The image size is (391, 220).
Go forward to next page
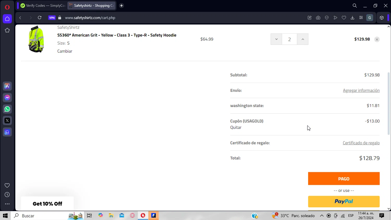(30, 18)
